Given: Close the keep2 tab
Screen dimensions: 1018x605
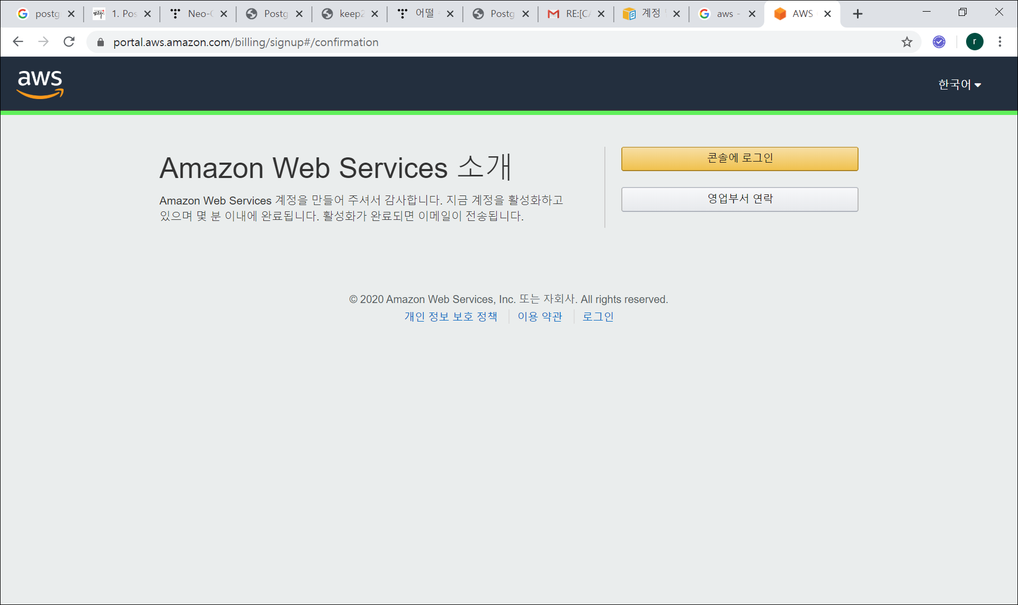Looking at the screenshot, I should (x=375, y=14).
